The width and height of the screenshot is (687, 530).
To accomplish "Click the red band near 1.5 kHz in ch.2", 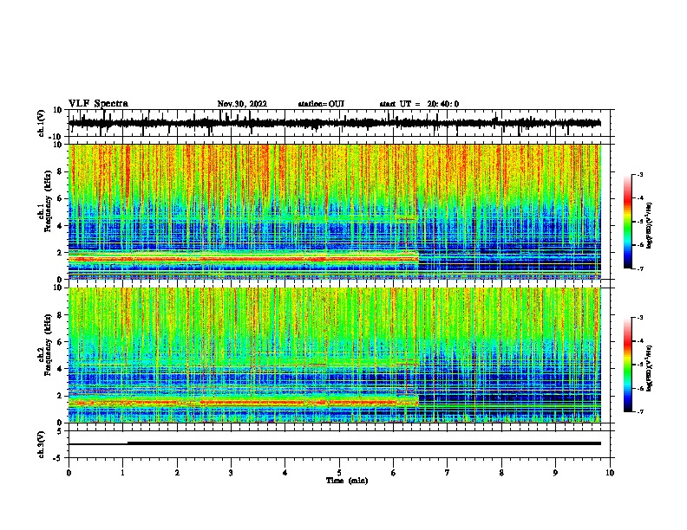I will [x=243, y=402].
